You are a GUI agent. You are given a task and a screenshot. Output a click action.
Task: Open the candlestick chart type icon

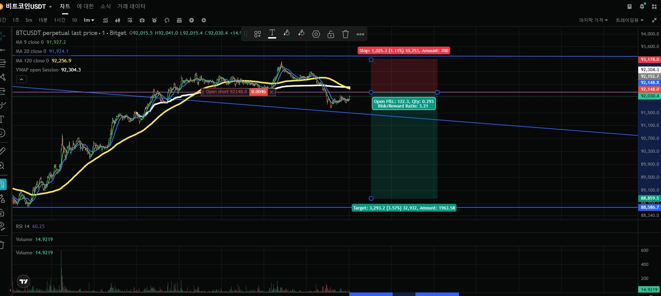click(x=117, y=20)
